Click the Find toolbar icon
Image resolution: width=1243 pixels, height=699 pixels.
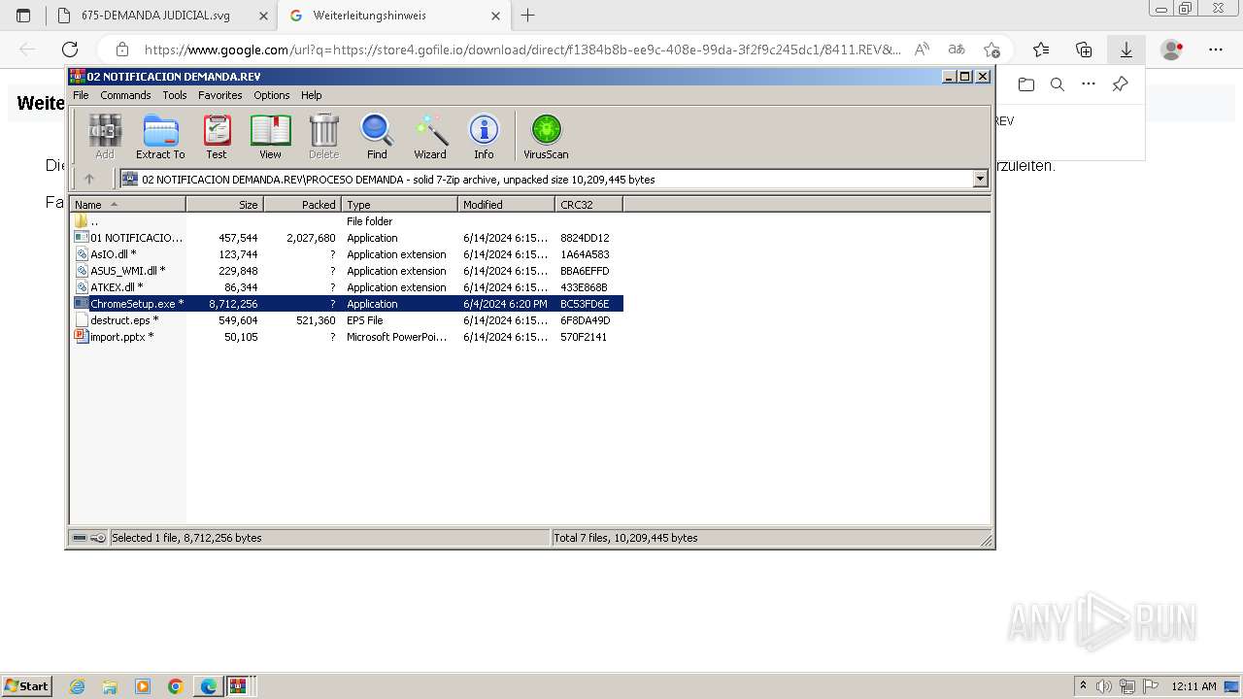(377, 136)
